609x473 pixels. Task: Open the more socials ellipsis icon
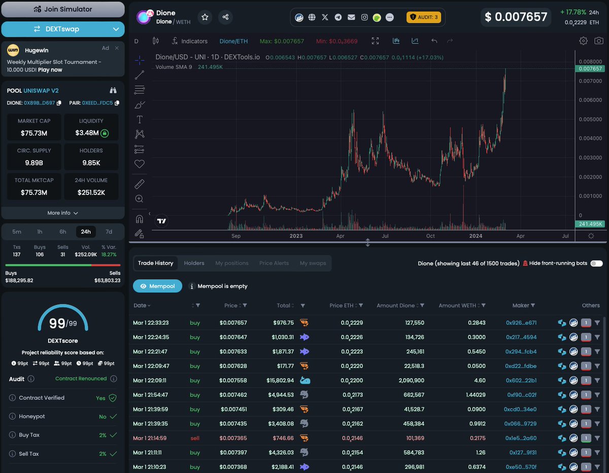(390, 17)
